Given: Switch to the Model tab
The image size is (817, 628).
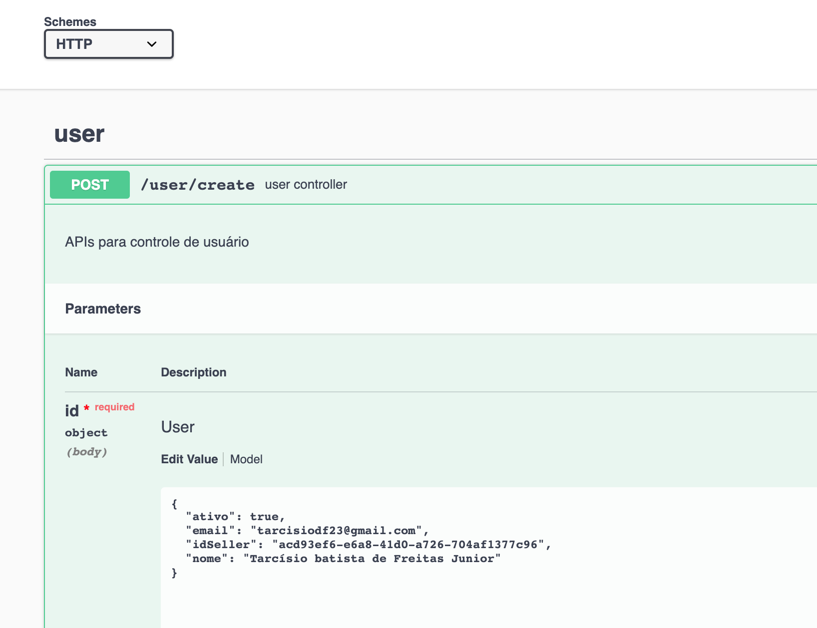Looking at the screenshot, I should click(246, 459).
